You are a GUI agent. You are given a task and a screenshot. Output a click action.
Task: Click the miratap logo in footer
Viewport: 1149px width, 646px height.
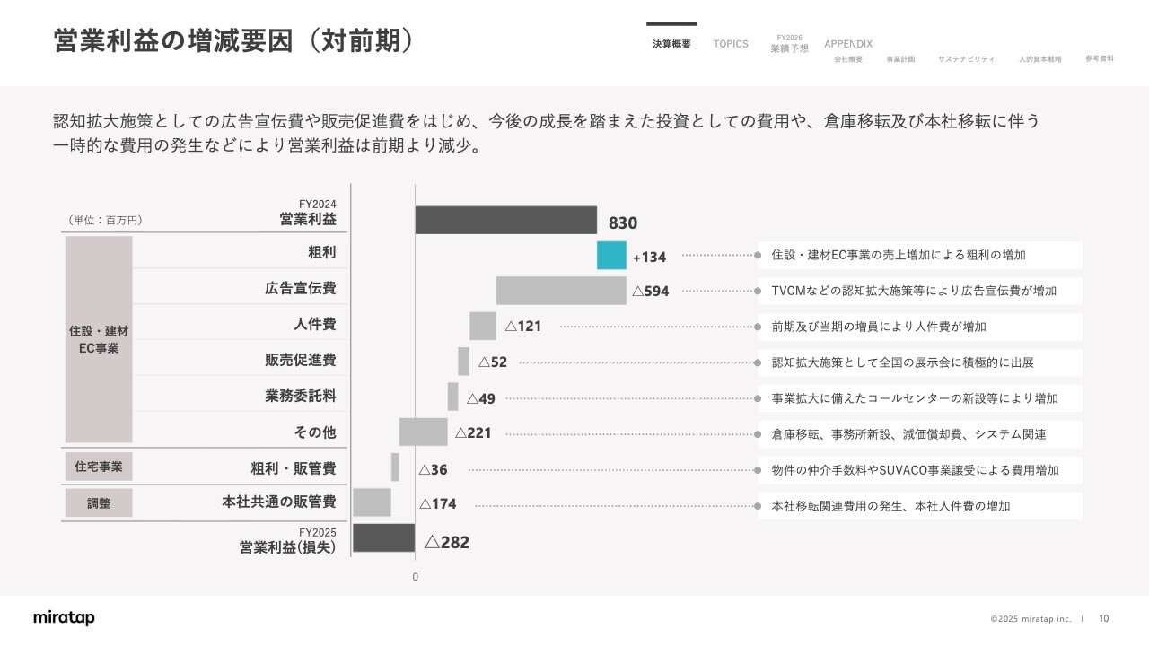point(64,618)
